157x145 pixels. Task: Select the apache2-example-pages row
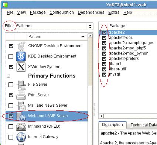(128, 43)
